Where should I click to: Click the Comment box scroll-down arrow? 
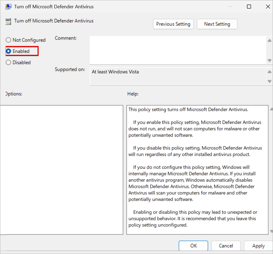[270, 61]
